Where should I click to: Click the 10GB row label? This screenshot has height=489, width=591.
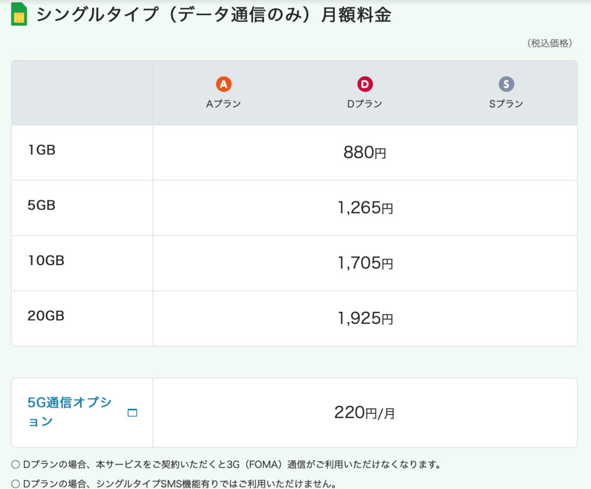coord(46,260)
